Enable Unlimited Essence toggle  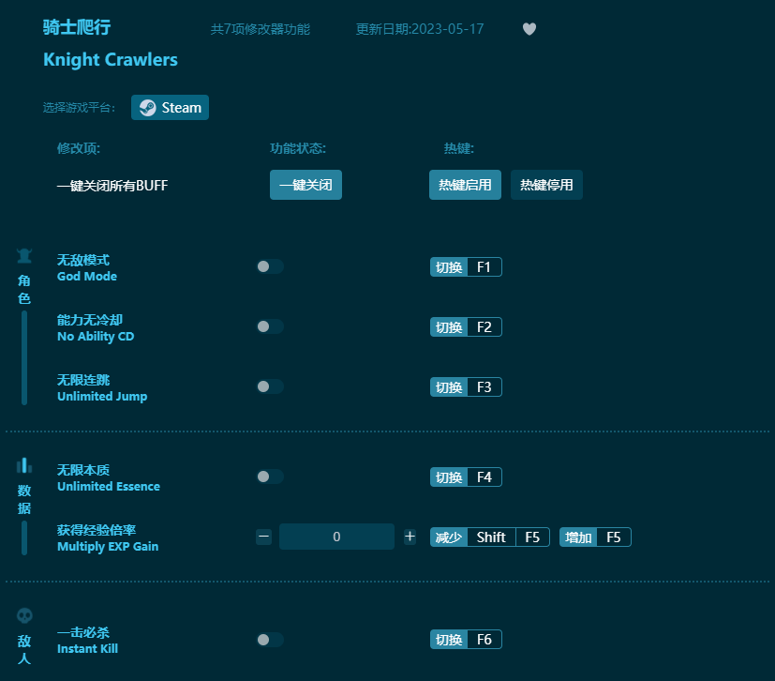[x=270, y=477]
